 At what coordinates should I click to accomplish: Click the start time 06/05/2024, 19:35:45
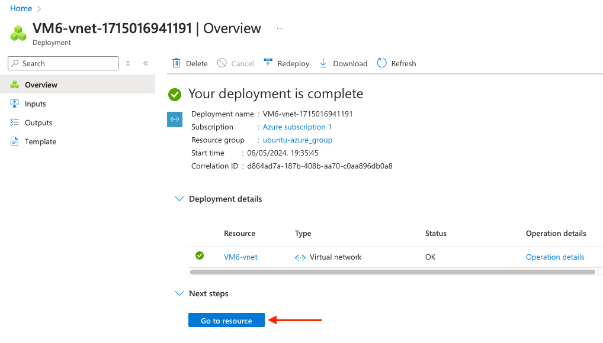click(283, 153)
